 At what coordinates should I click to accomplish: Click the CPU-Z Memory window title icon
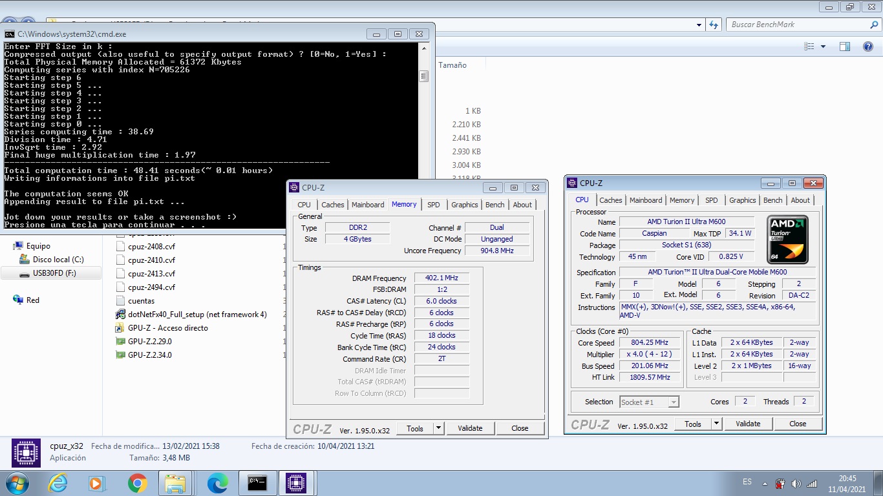pyautogui.click(x=294, y=188)
